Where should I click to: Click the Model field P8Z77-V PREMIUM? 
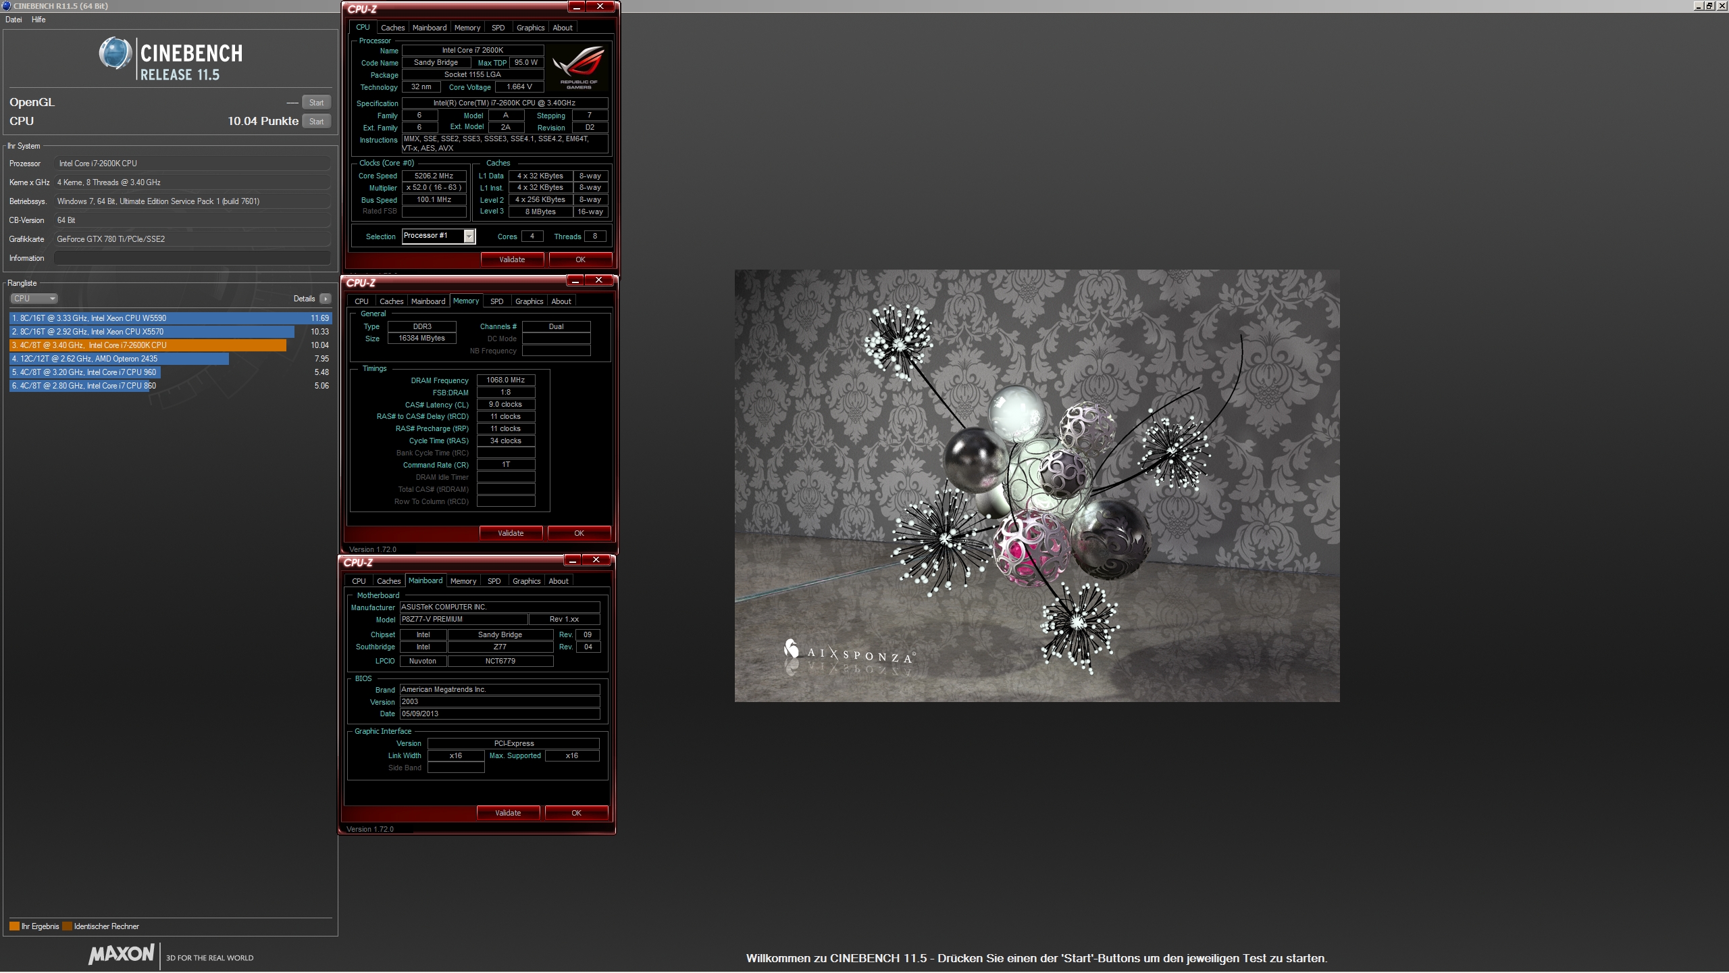click(x=463, y=620)
